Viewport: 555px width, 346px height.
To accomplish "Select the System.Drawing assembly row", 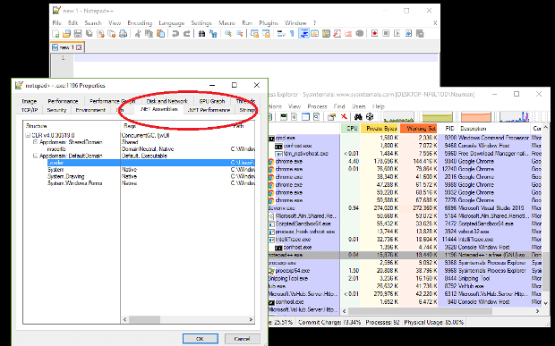I will click(x=66, y=176).
